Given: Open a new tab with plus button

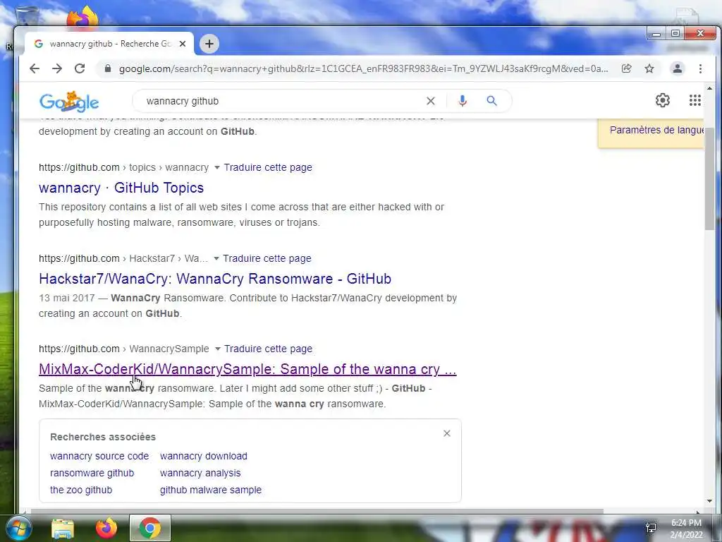Looking at the screenshot, I should (x=209, y=44).
